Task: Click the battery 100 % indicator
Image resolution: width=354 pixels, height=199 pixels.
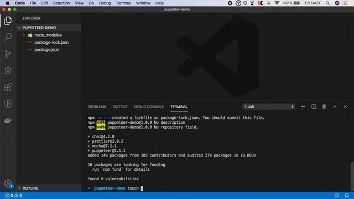Action: pyautogui.click(x=291, y=3)
